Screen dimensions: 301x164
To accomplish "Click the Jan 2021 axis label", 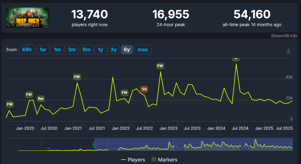I will [x=73, y=128].
